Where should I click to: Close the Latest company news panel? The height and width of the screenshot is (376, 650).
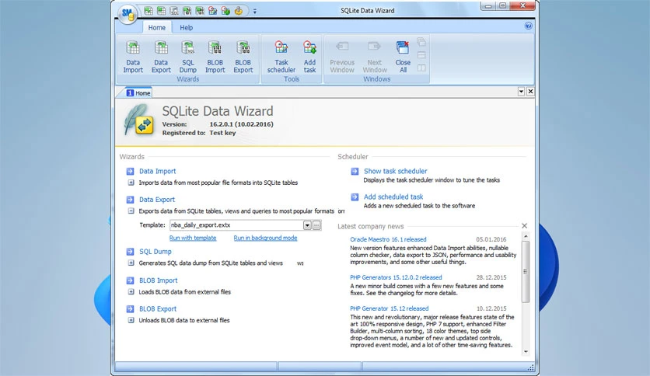pyautogui.click(x=524, y=226)
